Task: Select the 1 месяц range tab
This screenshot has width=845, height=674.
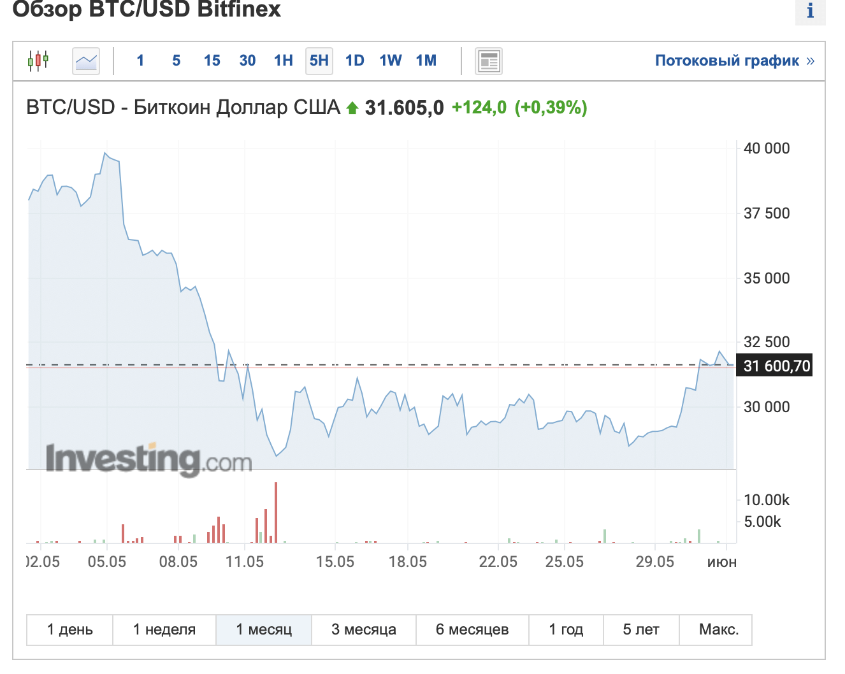Action: point(264,629)
